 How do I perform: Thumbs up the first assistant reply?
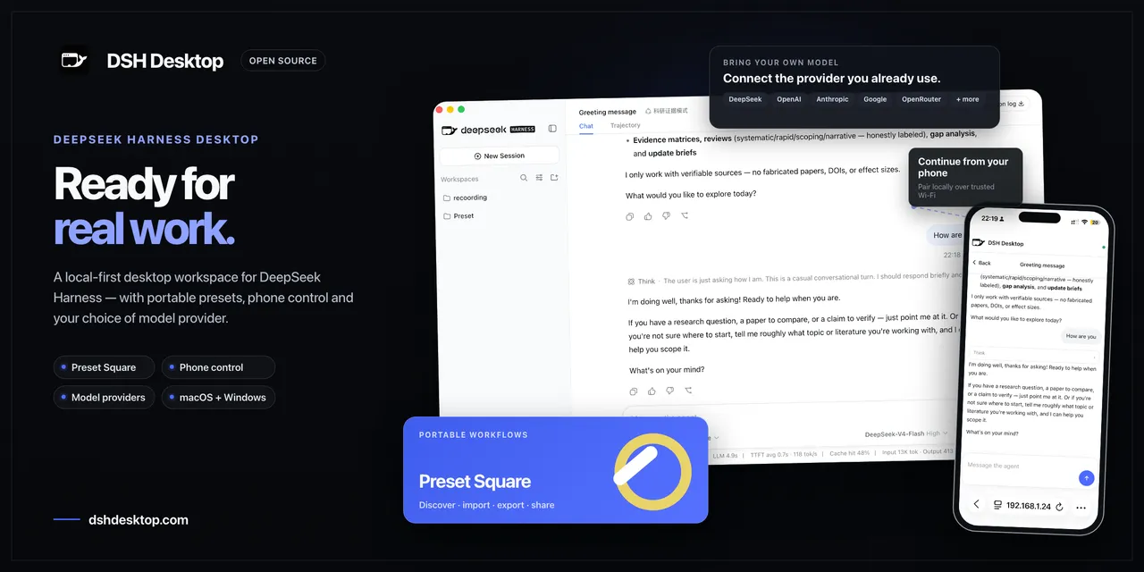point(648,216)
